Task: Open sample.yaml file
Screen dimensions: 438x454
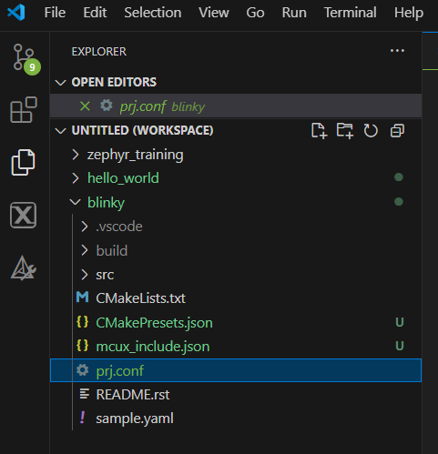Action: pyautogui.click(x=236, y=419)
